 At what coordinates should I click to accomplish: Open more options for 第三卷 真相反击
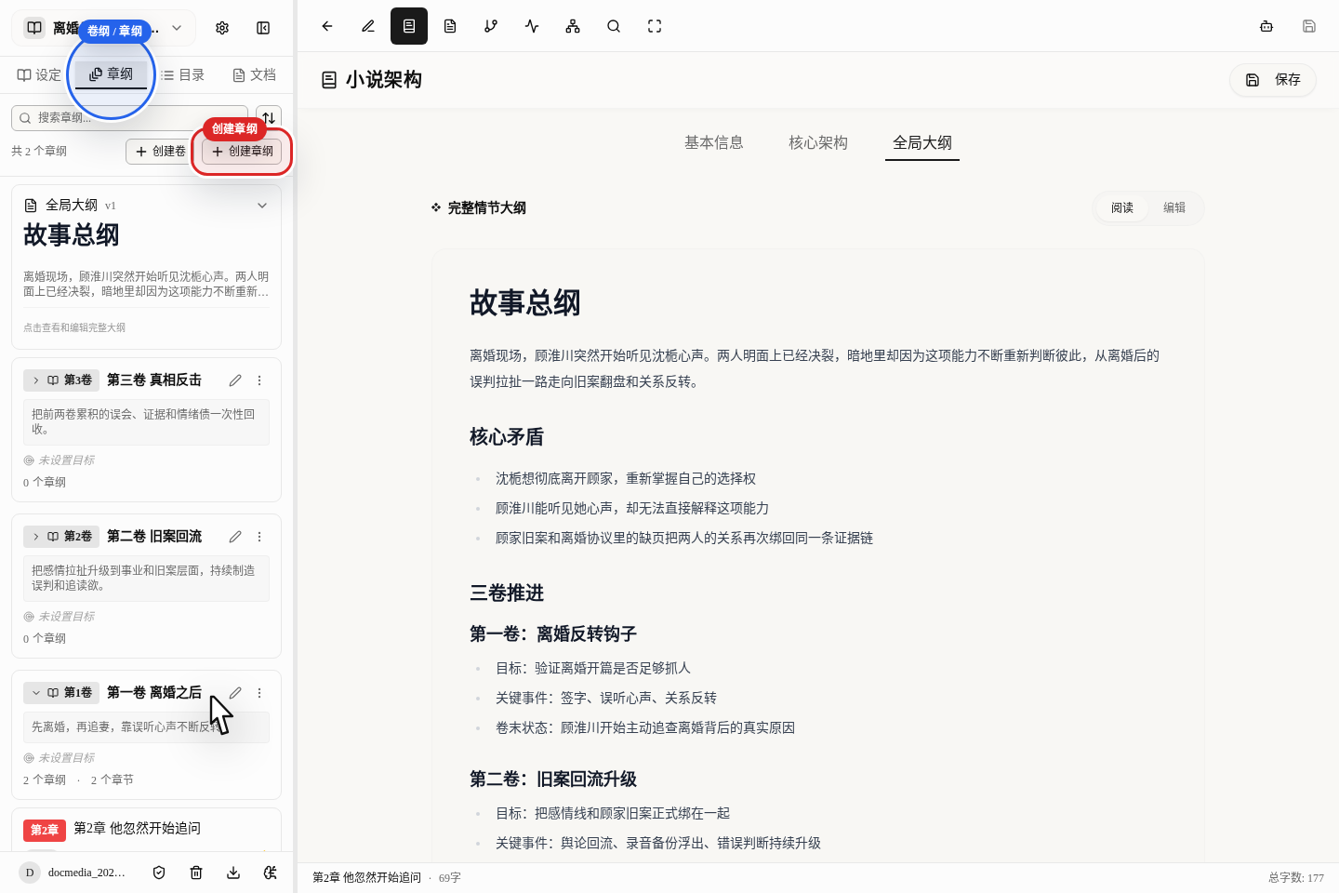(x=259, y=380)
